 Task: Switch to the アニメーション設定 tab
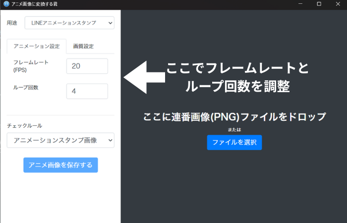[x=37, y=46]
